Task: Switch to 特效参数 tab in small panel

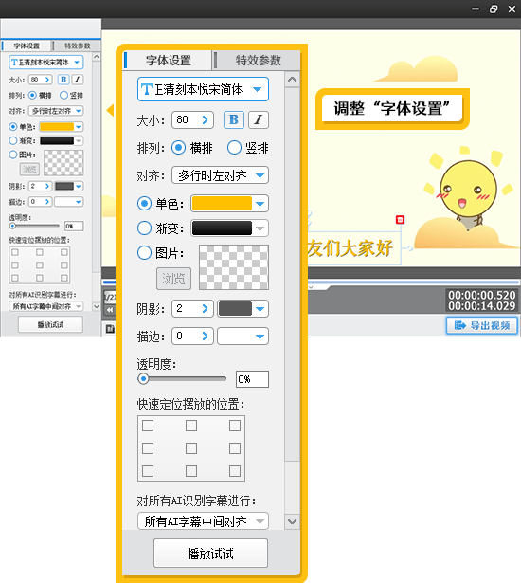Action: tap(78, 46)
